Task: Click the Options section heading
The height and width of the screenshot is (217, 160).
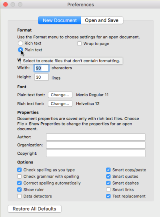Action: point(25,162)
